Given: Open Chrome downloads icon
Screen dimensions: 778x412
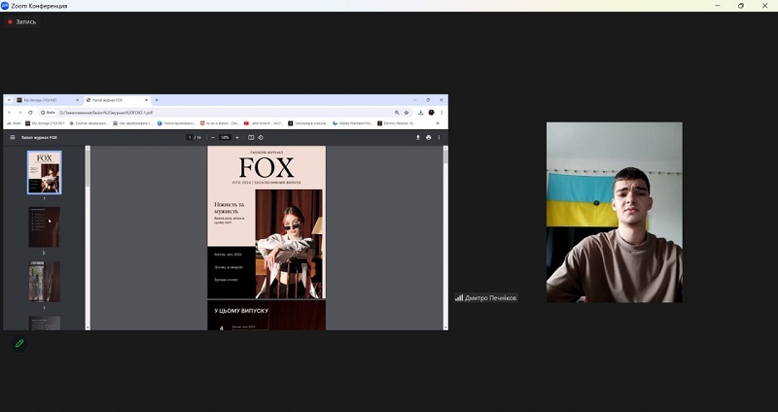Looking at the screenshot, I should pyautogui.click(x=421, y=113).
